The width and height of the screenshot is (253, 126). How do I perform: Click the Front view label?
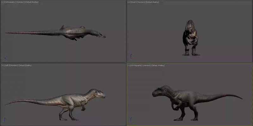pyautogui.click(x=134, y=2)
